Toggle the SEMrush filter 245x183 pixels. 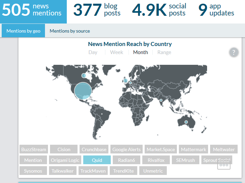click(186, 160)
